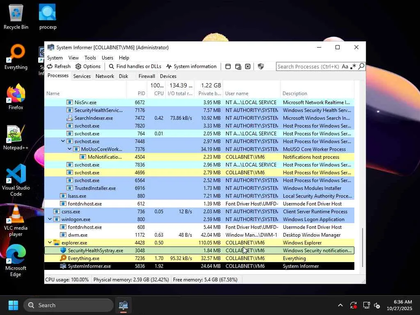Viewport: 420px width, 315px height.
Task: Open the Users menu
Action: click(x=107, y=58)
